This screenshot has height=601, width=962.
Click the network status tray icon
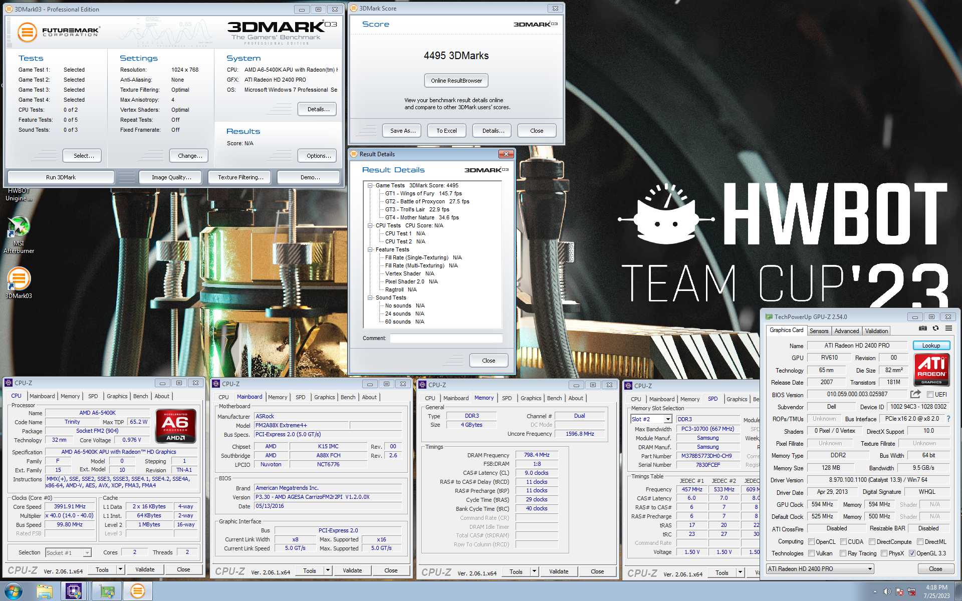coord(911,591)
